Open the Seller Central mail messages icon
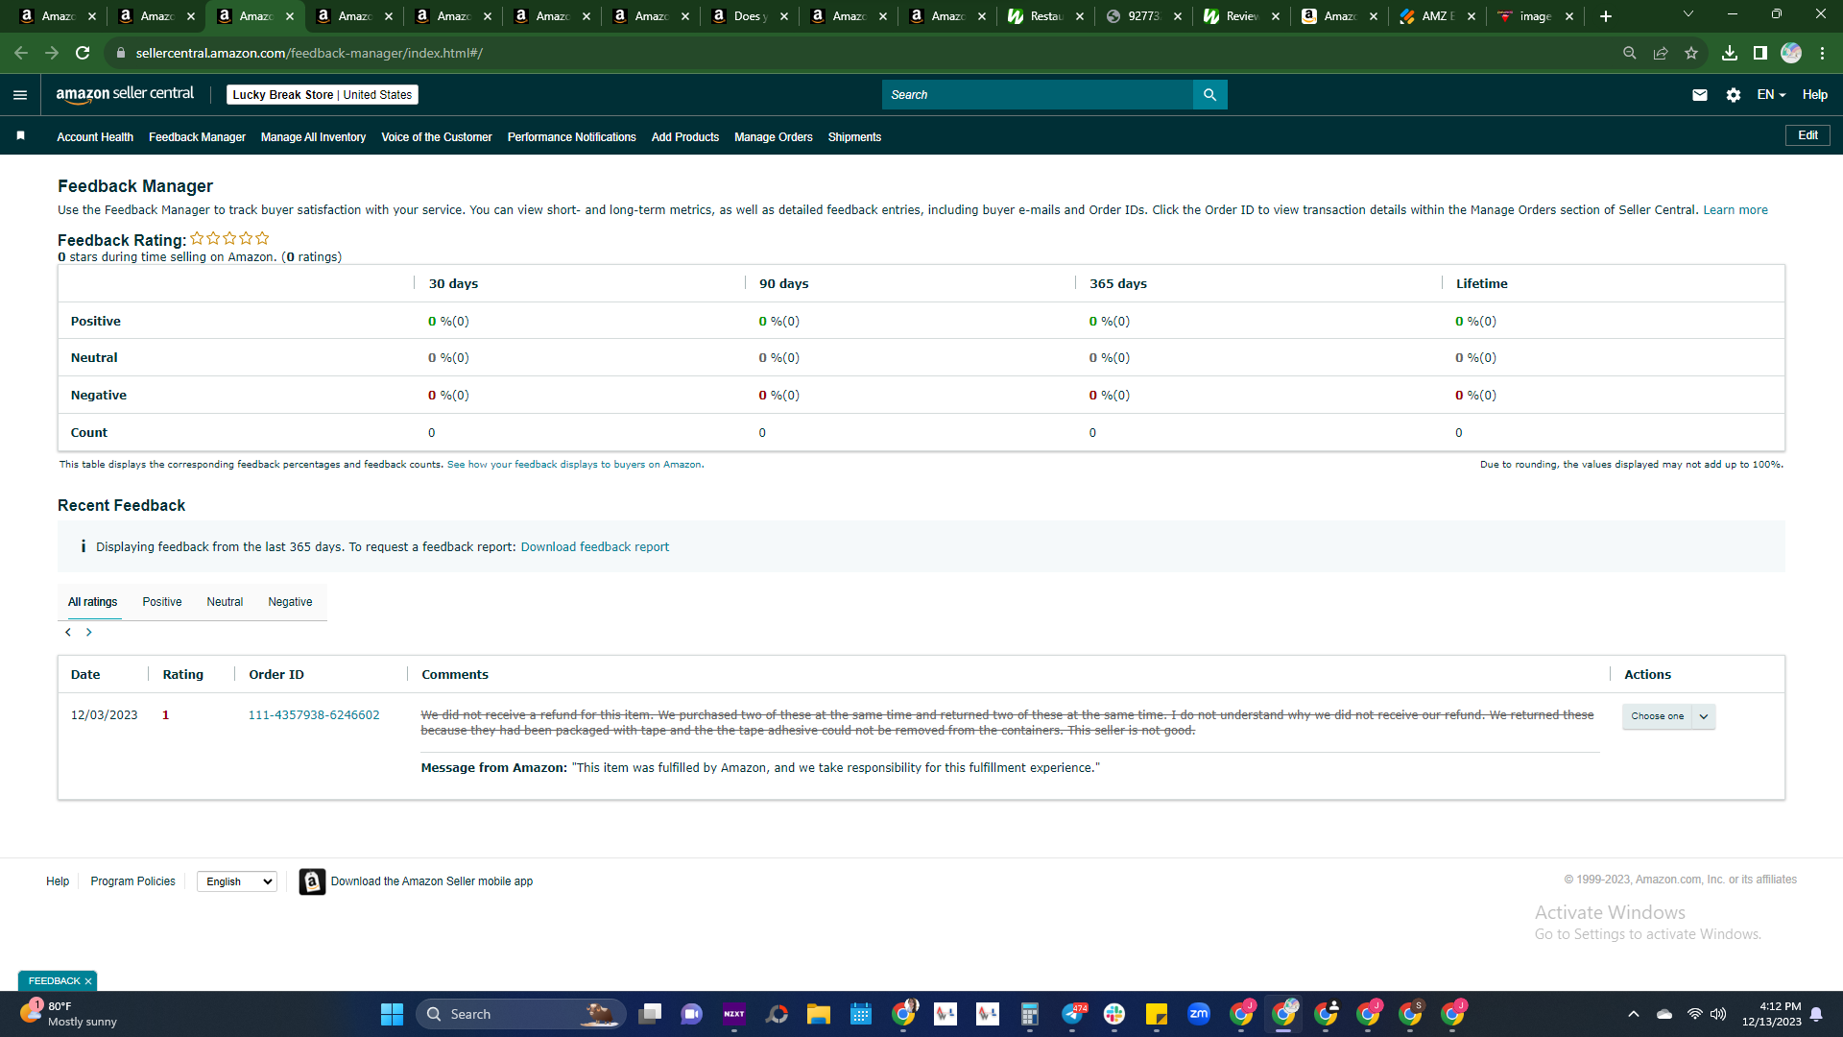The image size is (1843, 1037). 1699,95
